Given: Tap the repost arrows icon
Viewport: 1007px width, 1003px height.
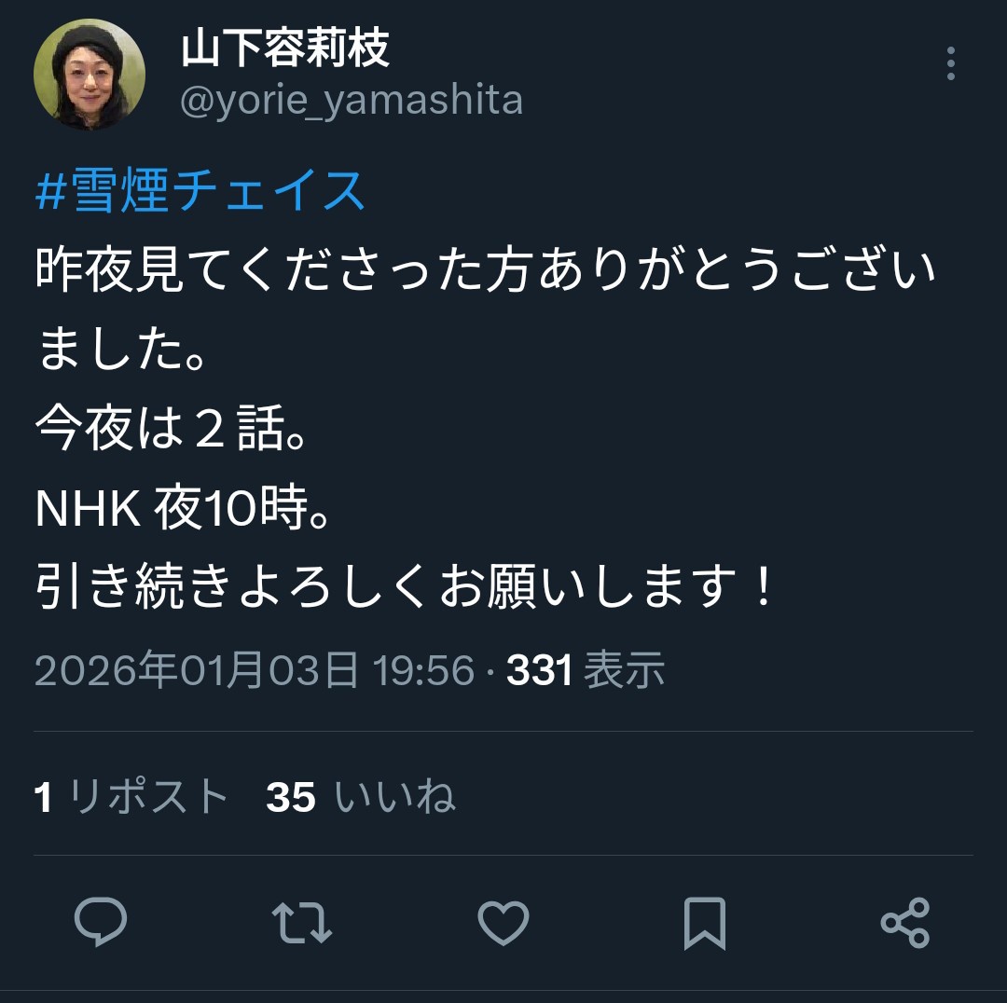Looking at the screenshot, I should pyautogui.click(x=302, y=923).
